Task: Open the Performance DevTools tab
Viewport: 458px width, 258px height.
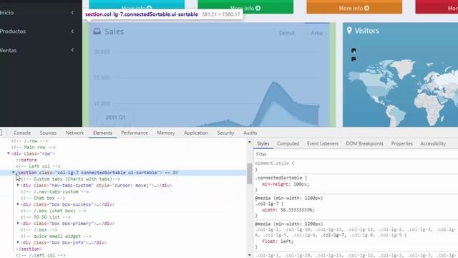Action: coord(135,133)
